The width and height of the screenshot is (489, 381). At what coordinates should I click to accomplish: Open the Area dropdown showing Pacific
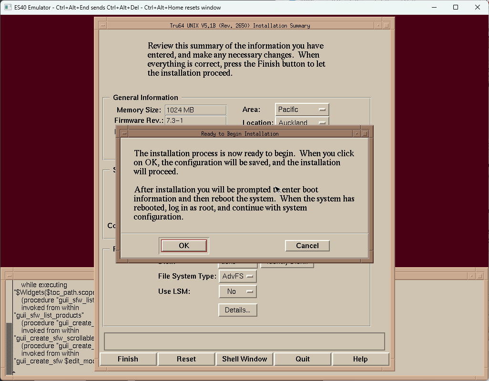[x=302, y=110]
